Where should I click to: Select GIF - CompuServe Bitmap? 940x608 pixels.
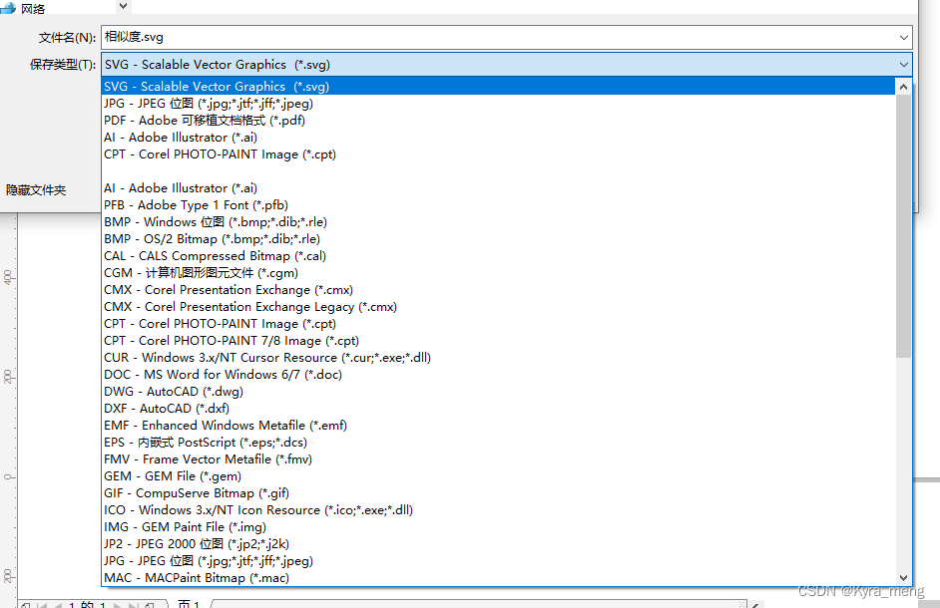[x=499, y=493]
